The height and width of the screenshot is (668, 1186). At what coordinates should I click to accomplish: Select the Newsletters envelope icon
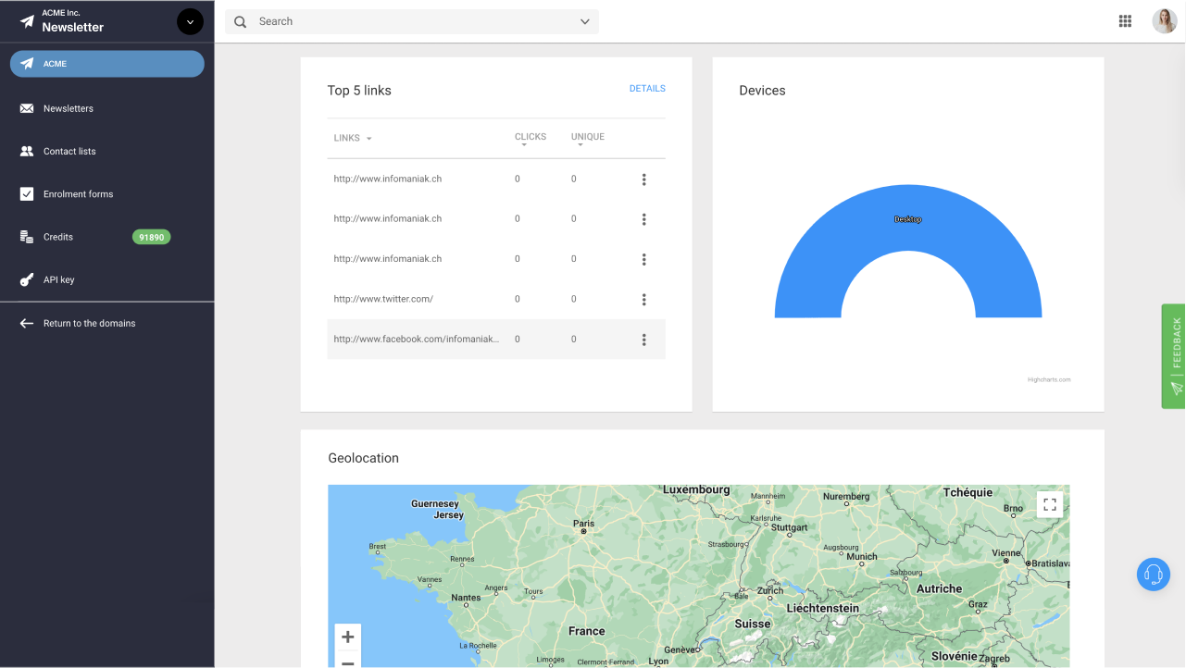tap(27, 108)
